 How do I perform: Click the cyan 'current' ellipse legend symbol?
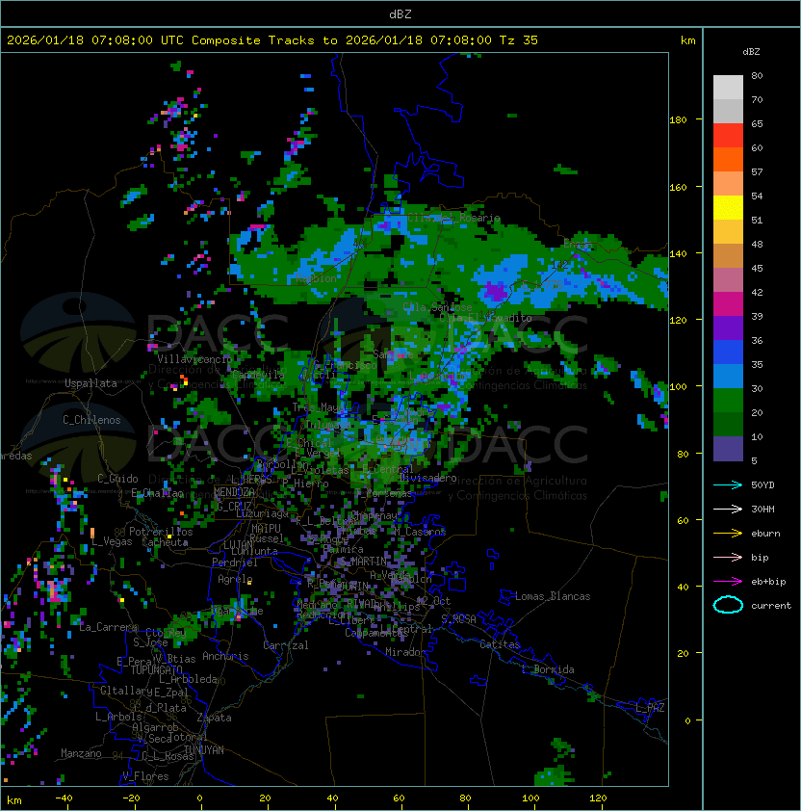(728, 605)
